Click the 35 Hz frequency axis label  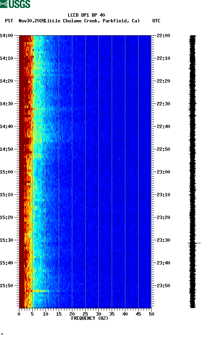(112, 314)
